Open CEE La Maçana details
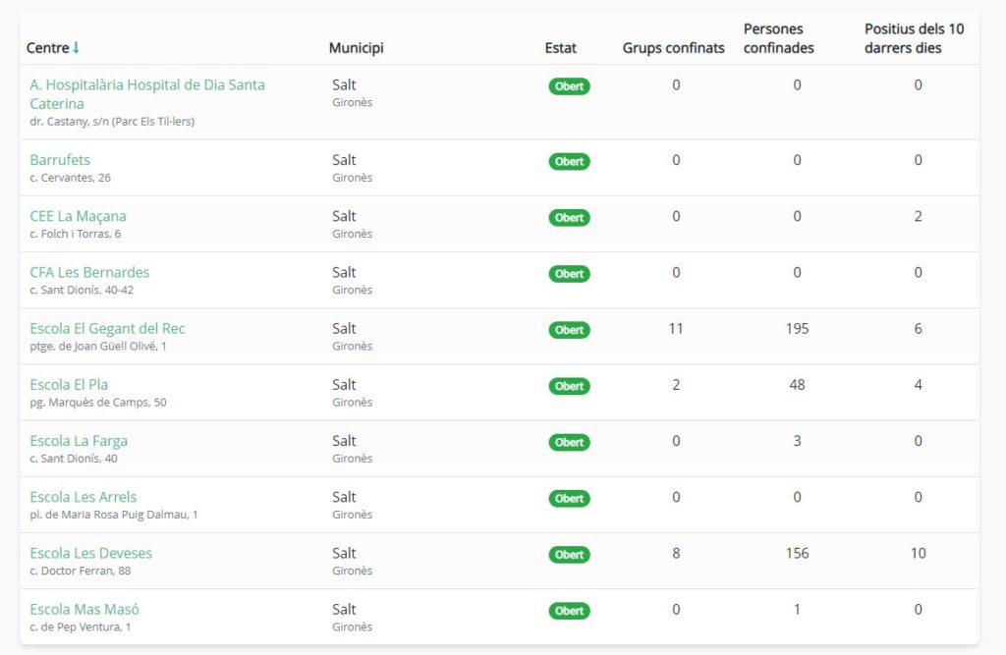This screenshot has height=655, width=1006. (78, 216)
